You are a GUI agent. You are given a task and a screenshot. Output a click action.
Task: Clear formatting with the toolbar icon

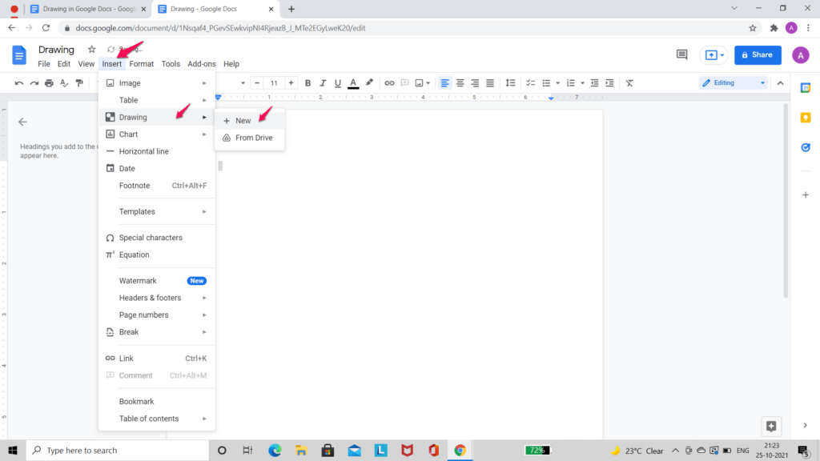pos(629,82)
